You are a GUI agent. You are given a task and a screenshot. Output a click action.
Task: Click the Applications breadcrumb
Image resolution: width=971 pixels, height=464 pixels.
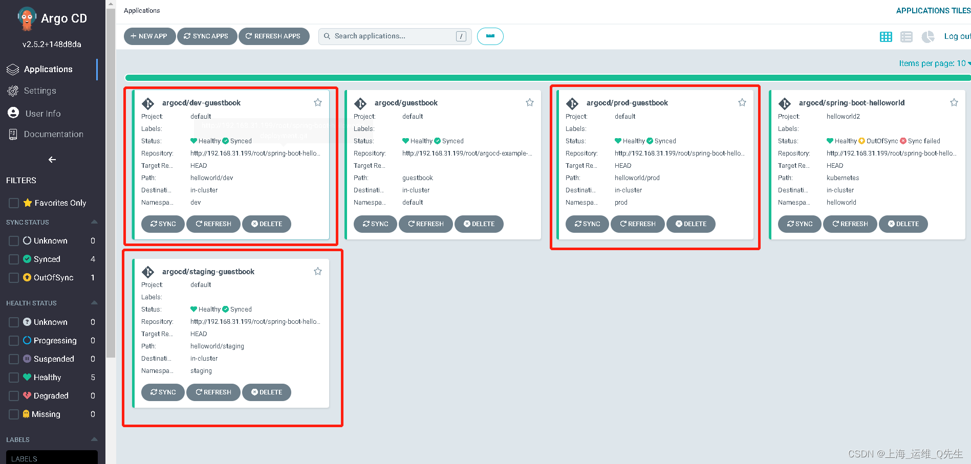pyautogui.click(x=142, y=10)
